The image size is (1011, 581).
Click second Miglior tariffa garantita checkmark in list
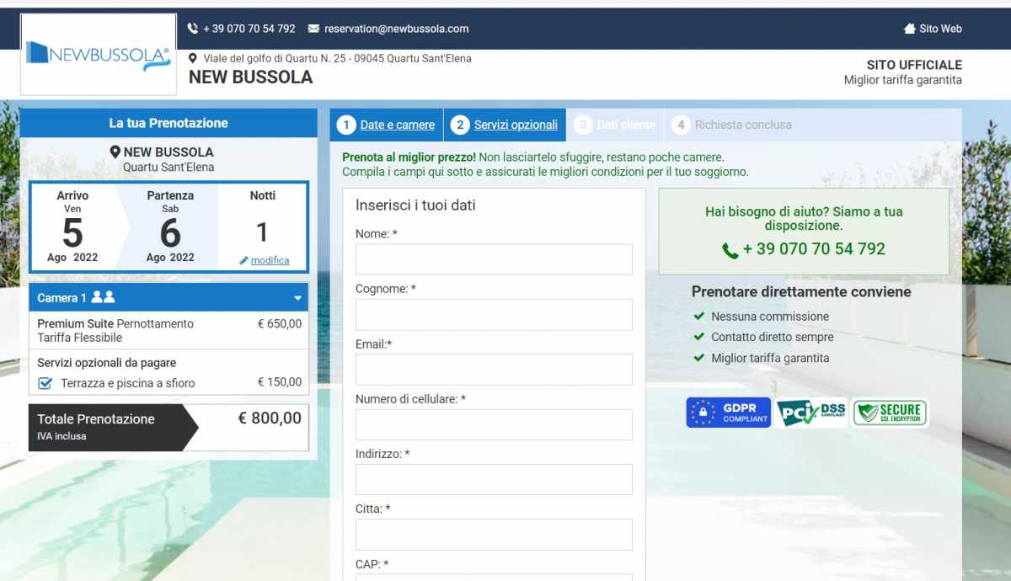pyautogui.click(x=698, y=358)
